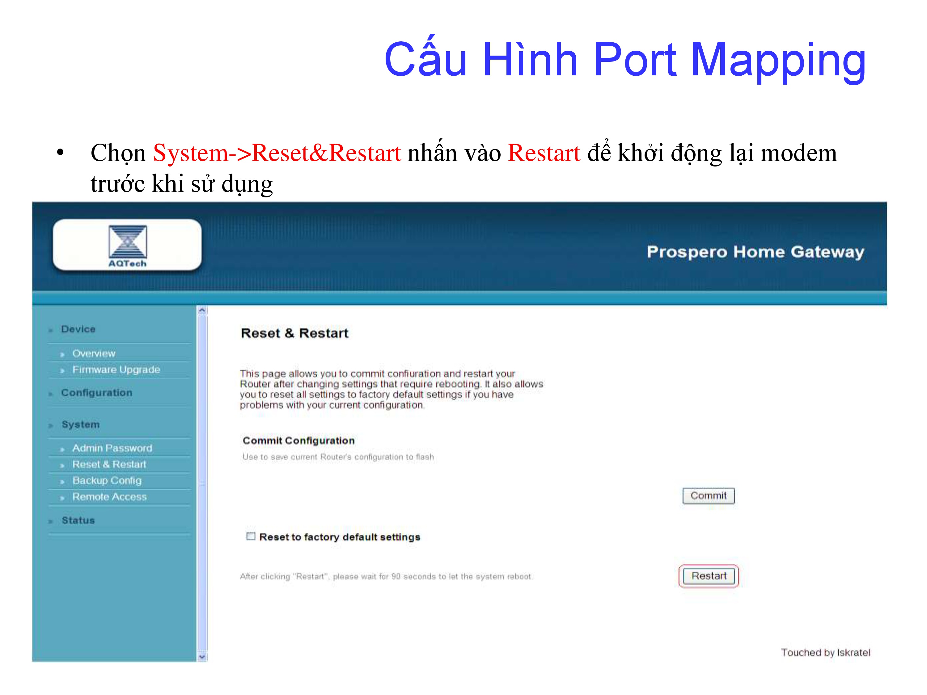This screenshot has width=927, height=695.
Task: Click the Reset & Restart arrow bullet icon
Action: tap(62, 465)
